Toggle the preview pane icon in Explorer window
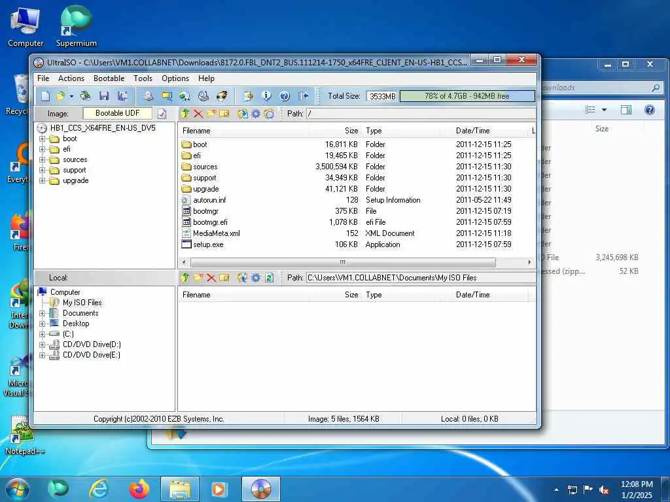Image resolution: width=670 pixels, height=502 pixels. click(626, 110)
